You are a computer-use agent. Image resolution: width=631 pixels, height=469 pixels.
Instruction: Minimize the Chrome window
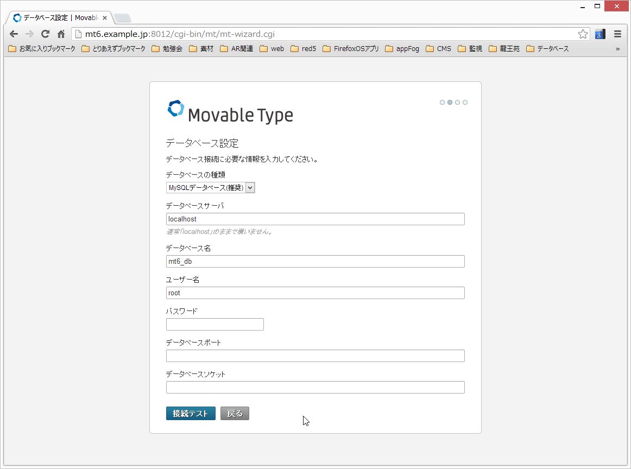click(x=582, y=6)
